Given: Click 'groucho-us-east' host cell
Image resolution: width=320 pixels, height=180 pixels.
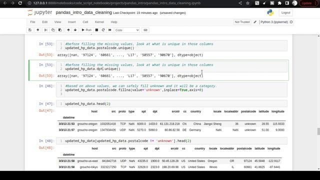Looking at the screenshot, I should pyautogui.click(x=87, y=161).
